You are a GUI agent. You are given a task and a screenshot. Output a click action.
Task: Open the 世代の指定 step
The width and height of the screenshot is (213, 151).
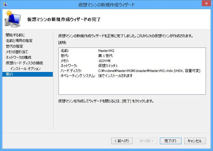point(15,46)
